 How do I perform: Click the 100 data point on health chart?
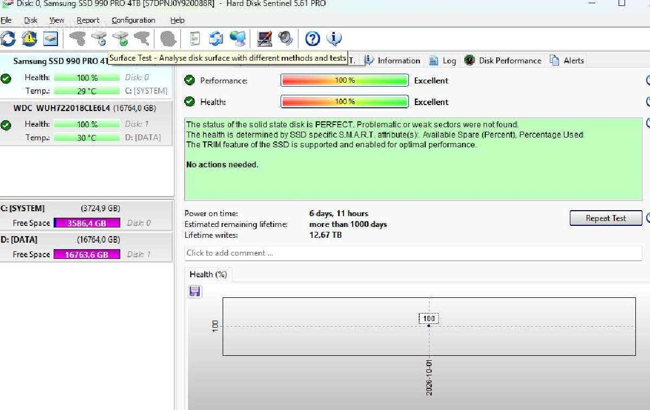pyautogui.click(x=429, y=325)
